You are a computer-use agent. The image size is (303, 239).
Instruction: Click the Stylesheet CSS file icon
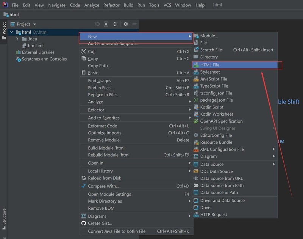pyautogui.click(x=196, y=72)
